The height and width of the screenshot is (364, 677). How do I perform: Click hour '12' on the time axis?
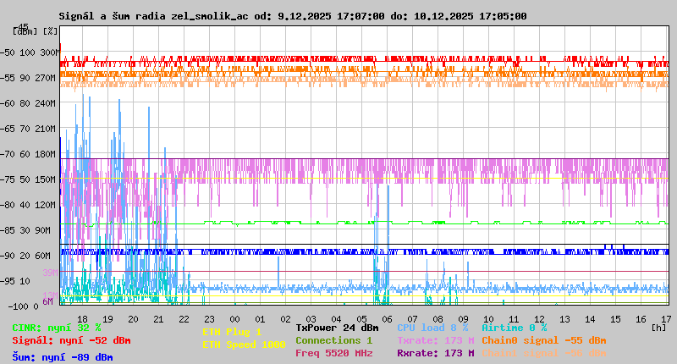pyautogui.click(x=539, y=319)
